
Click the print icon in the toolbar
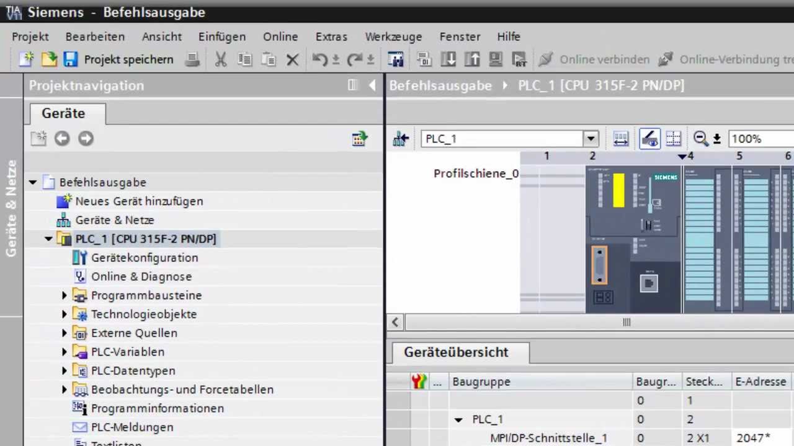pos(192,59)
